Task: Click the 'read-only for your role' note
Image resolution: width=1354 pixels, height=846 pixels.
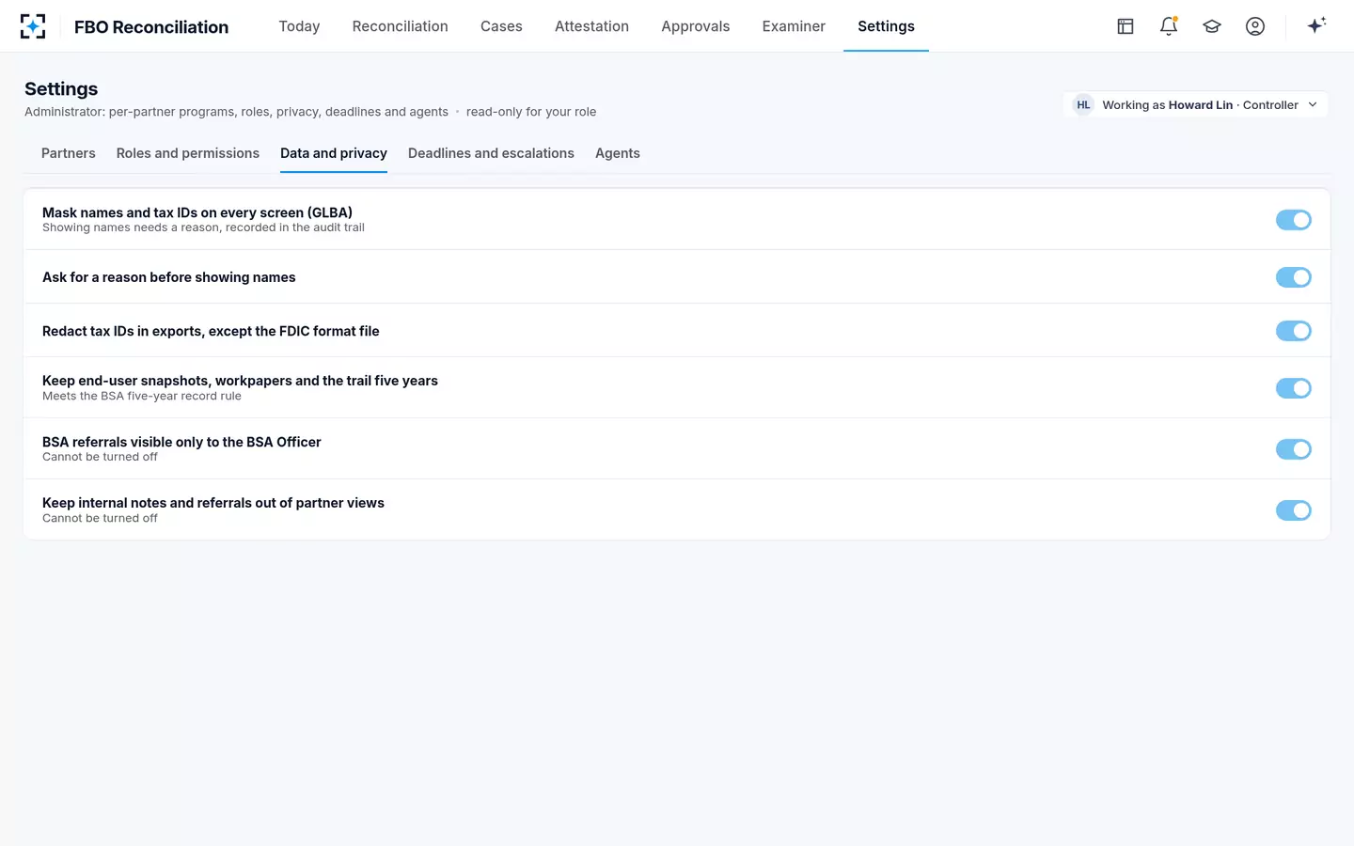Action: 531,112
